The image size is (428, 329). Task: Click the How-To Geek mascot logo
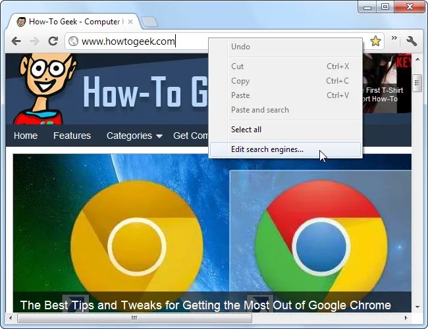pos(45,89)
